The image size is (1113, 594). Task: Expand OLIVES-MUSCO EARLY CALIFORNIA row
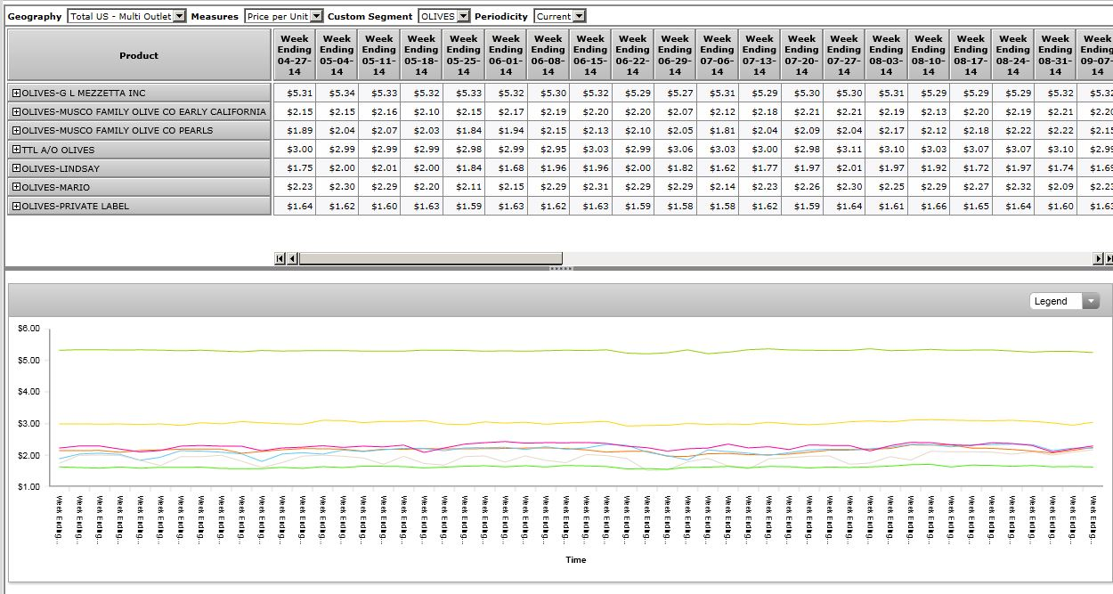[x=16, y=112]
